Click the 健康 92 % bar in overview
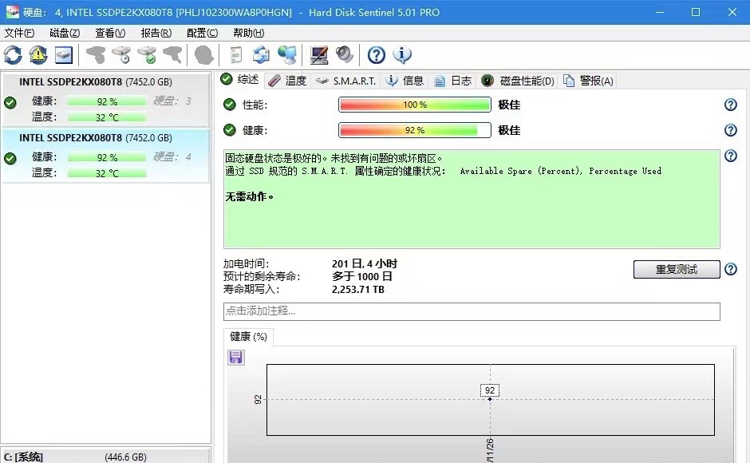The image size is (750, 463). pos(415,130)
